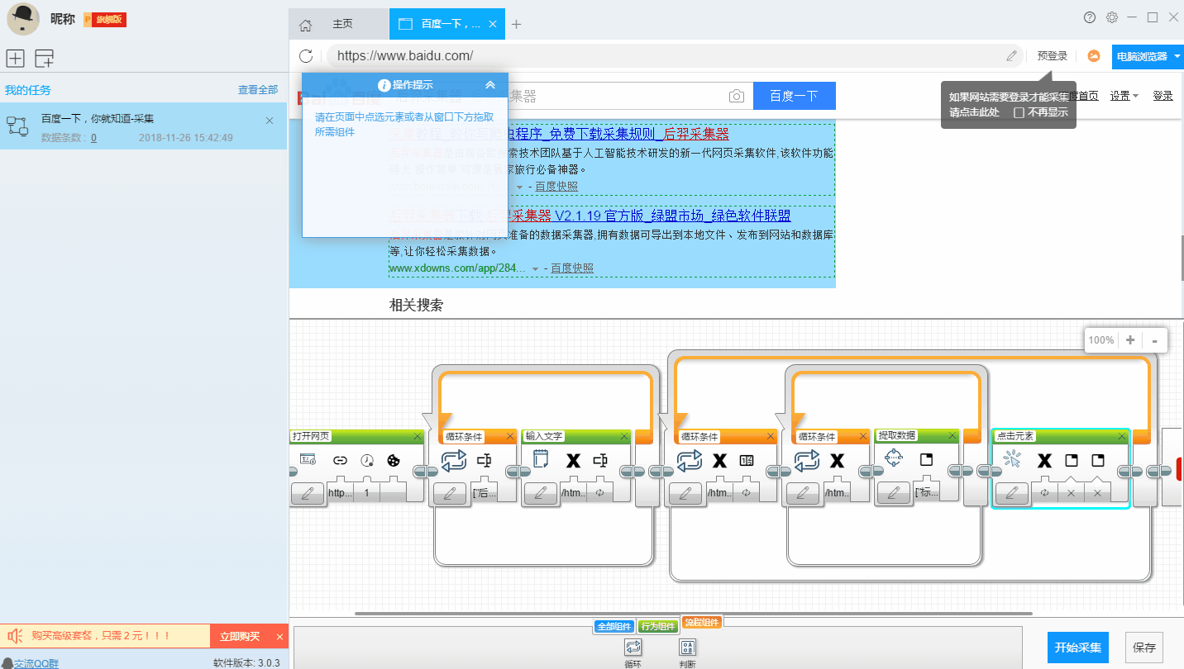
Task: Click the workflow horizontal scrollbar
Action: (694, 614)
